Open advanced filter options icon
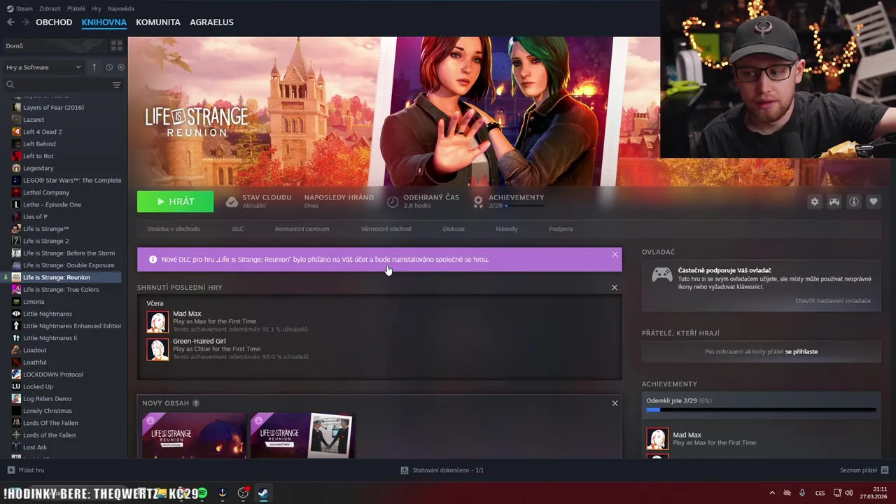 (x=116, y=85)
